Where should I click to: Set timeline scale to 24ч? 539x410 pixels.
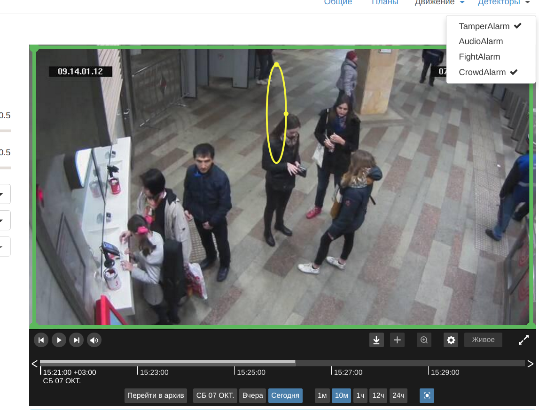point(398,395)
